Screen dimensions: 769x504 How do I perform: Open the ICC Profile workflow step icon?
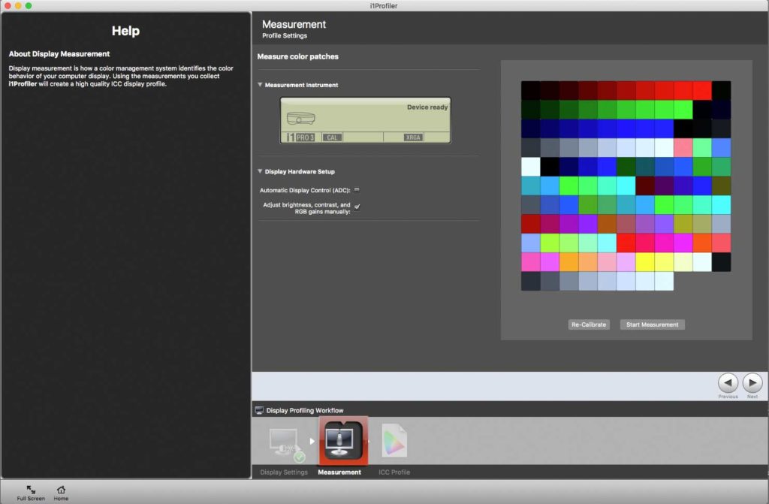click(x=394, y=440)
